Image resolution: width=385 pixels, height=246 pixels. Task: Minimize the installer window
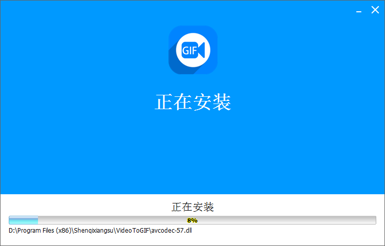coord(359,11)
